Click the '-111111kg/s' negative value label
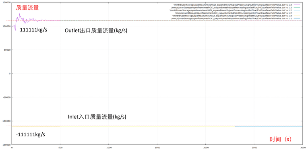This screenshot has width=306, height=150. (x=30, y=135)
